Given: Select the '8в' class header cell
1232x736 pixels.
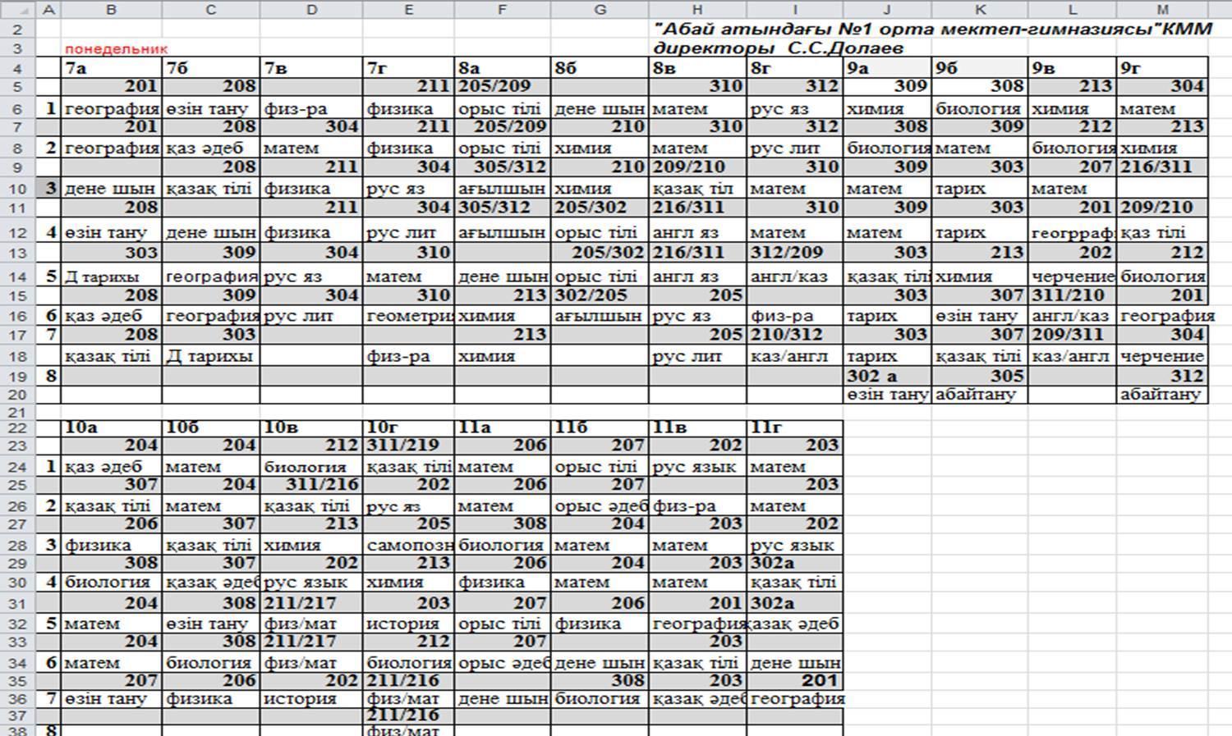Looking at the screenshot, I should pos(697,68).
